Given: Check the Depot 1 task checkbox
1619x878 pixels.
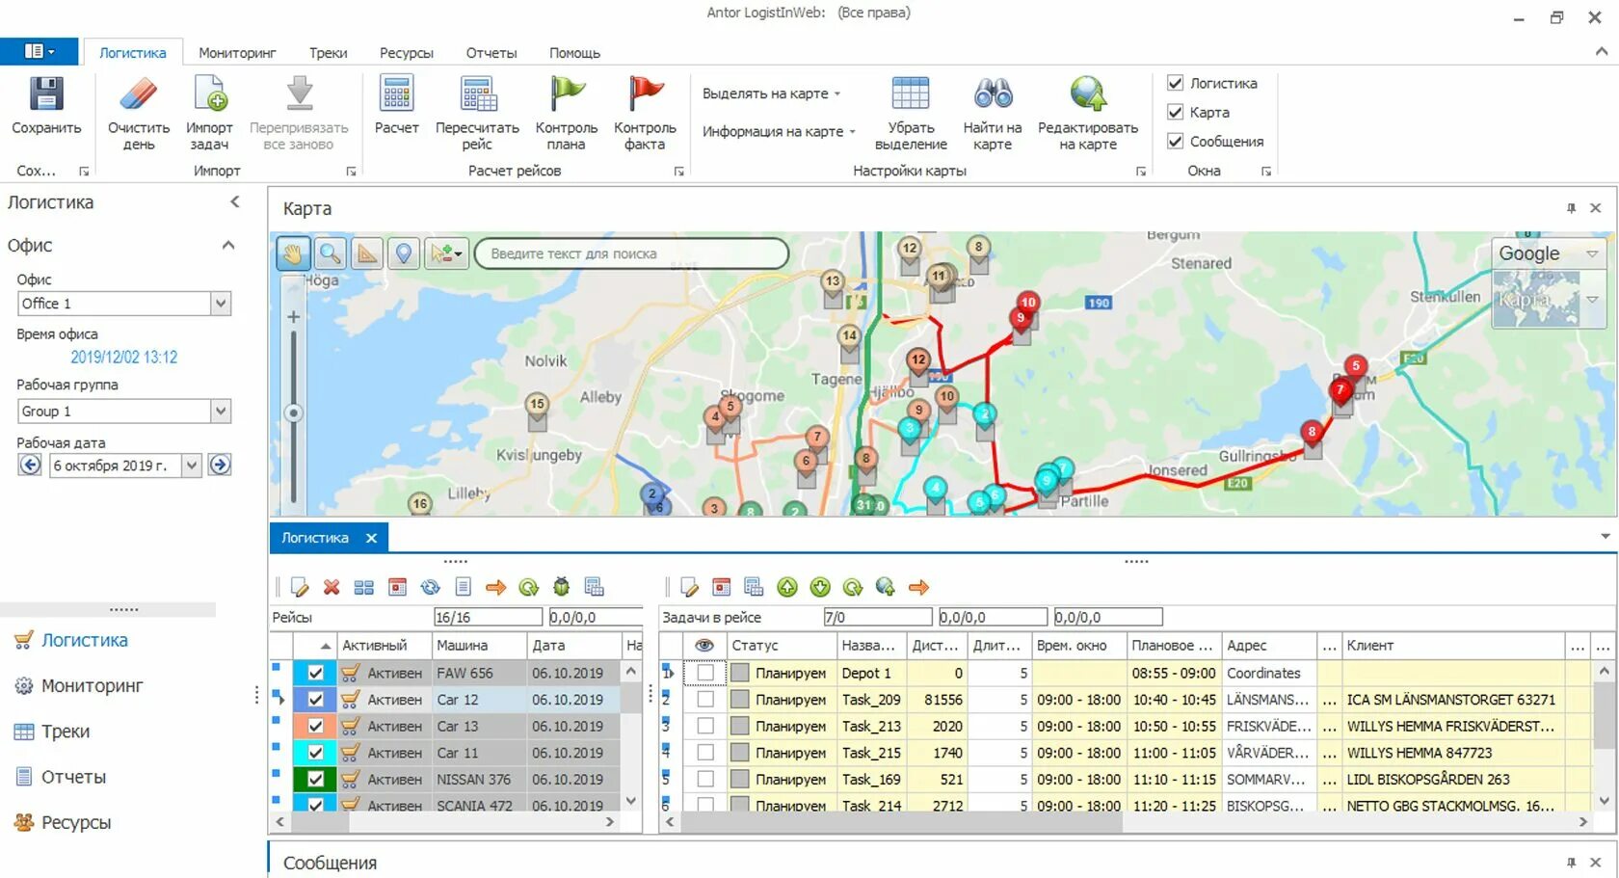Looking at the screenshot, I should (x=705, y=673).
